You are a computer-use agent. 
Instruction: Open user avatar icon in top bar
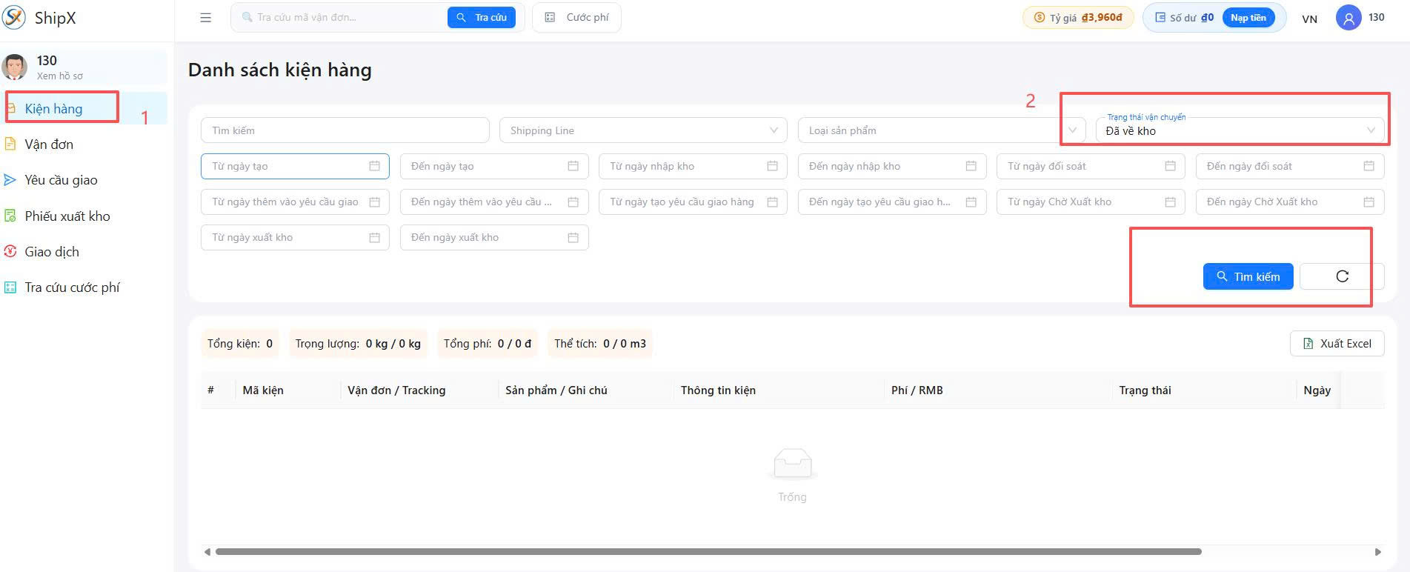click(x=1349, y=18)
